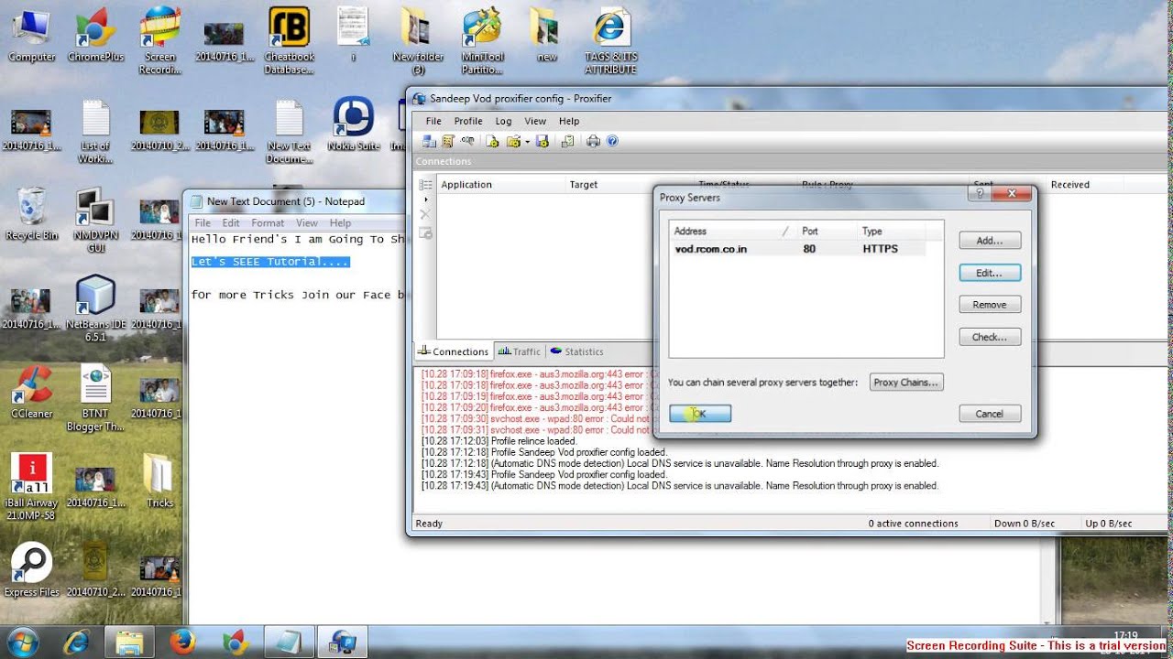This screenshot has height=659, width=1173.
Task: Open Firefox from the taskbar
Action: coord(182,642)
